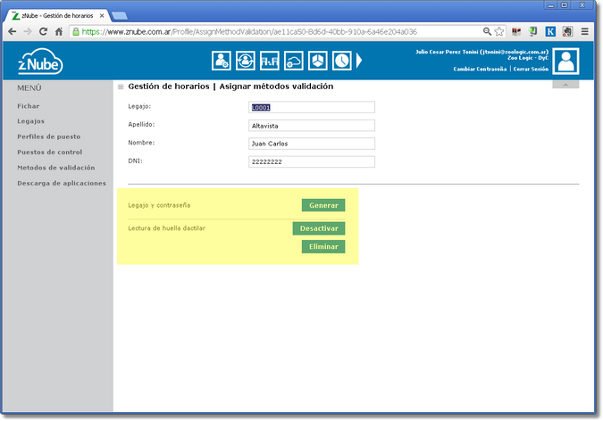Open the clock icon module in header
The width and height of the screenshot is (603, 421).
coord(342,61)
